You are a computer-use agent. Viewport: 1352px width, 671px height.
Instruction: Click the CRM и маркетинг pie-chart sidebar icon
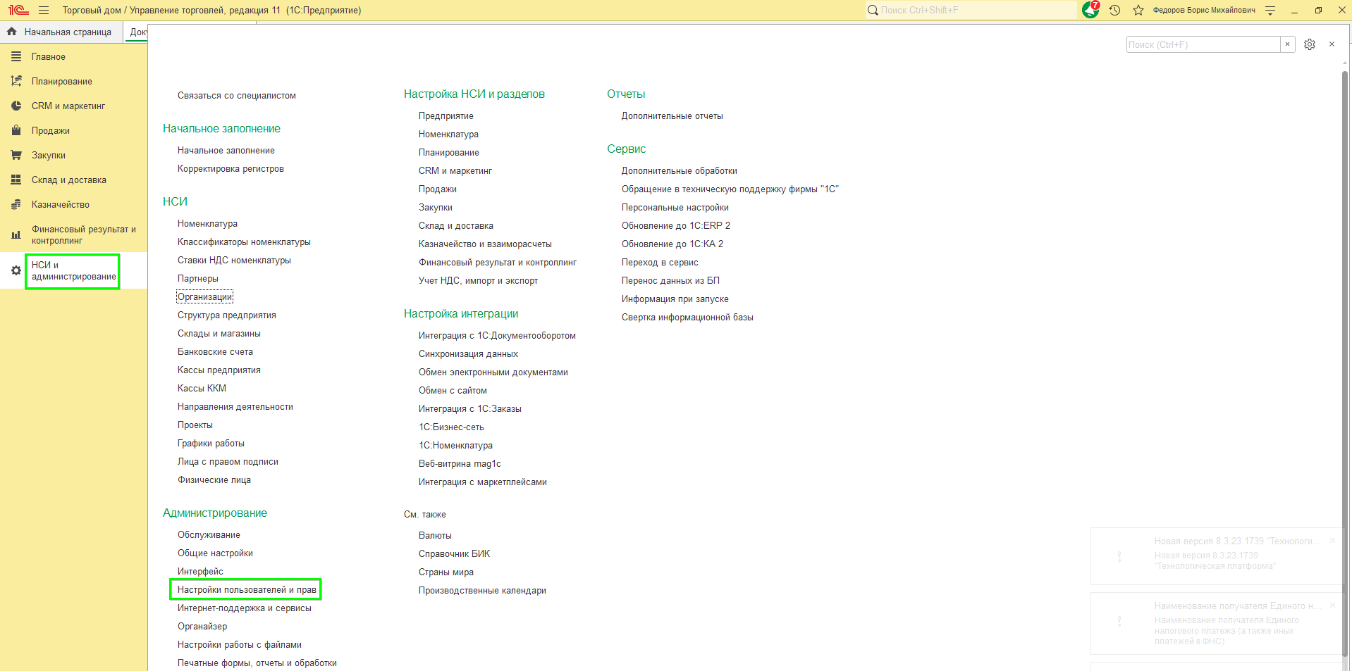16,106
